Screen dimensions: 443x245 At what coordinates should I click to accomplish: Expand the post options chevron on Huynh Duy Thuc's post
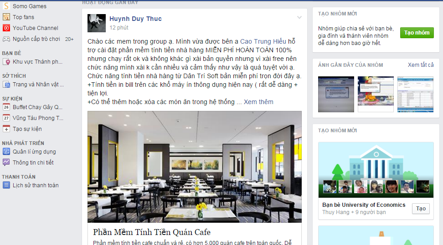pos(299,17)
